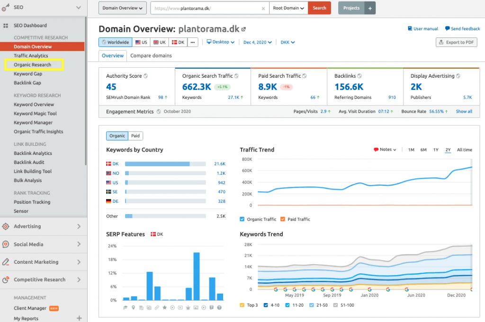Open the Dec 4, 2020 date dropdown
This screenshot has height=322, width=485.
tap(257, 42)
